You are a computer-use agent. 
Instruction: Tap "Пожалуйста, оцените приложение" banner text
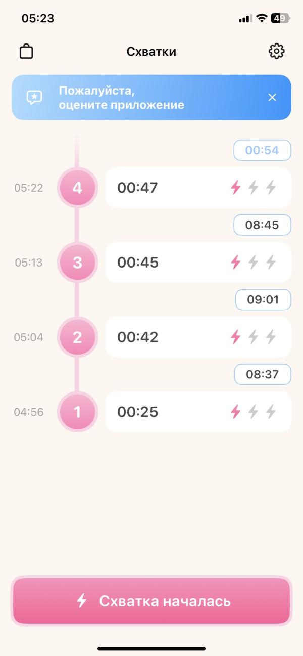(121, 98)
